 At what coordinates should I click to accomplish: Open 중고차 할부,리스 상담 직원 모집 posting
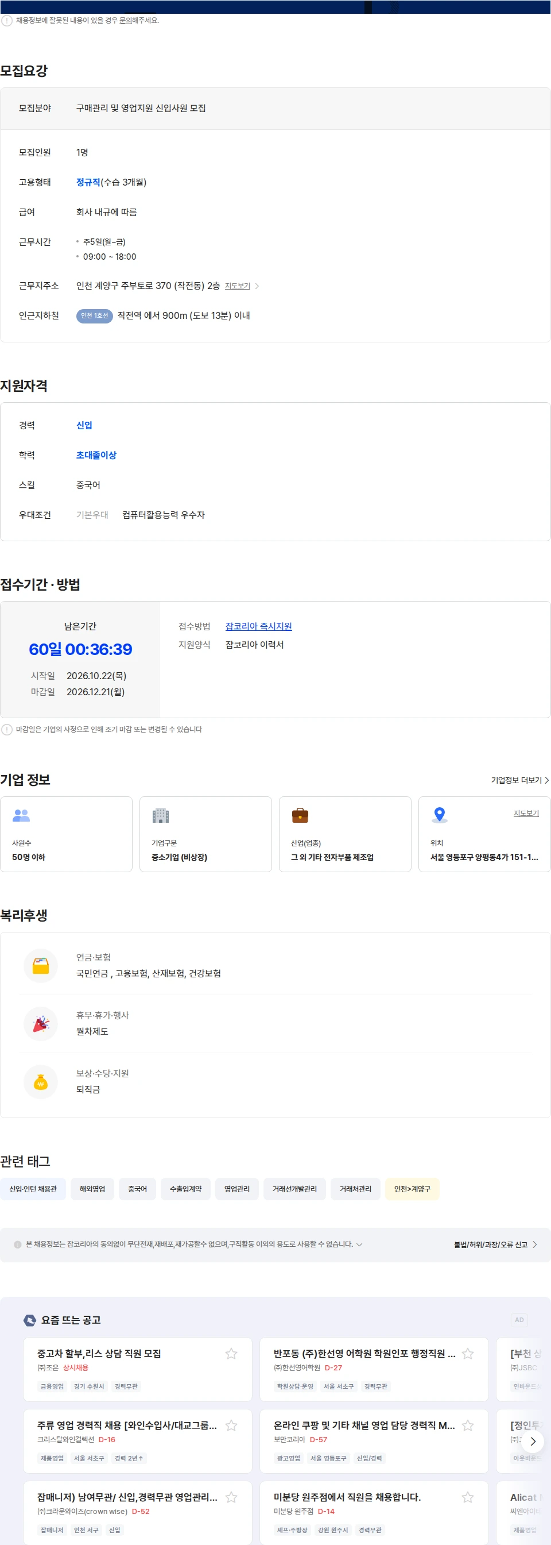point(99,1354)
